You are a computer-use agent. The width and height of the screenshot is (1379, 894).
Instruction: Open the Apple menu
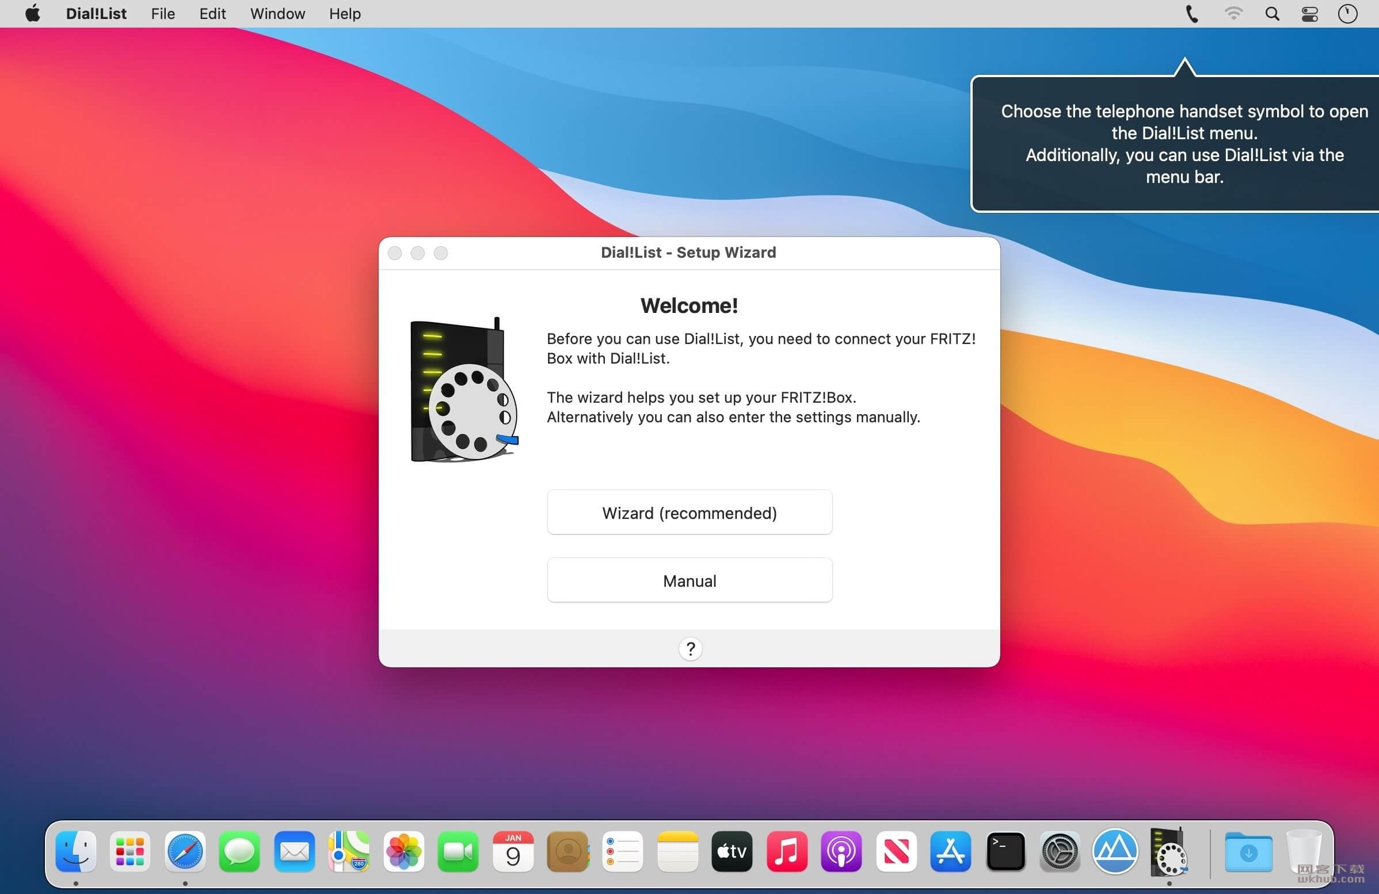[33, 13]
